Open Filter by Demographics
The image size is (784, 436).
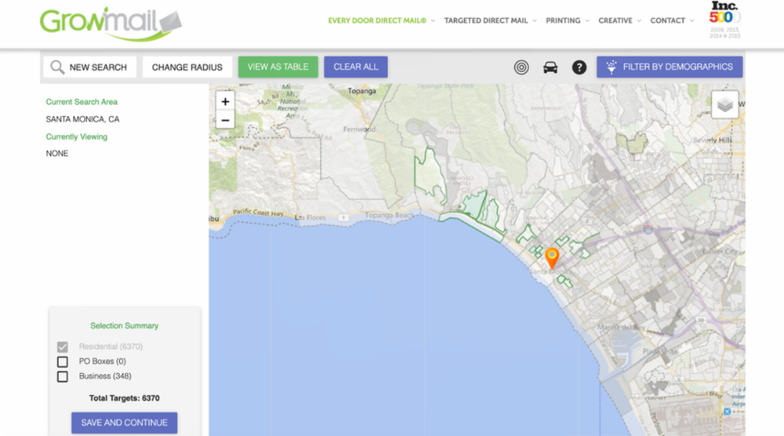(x=670, y=67)
